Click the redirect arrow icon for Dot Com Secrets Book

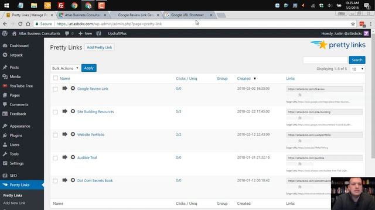click(x=64, y=180)
